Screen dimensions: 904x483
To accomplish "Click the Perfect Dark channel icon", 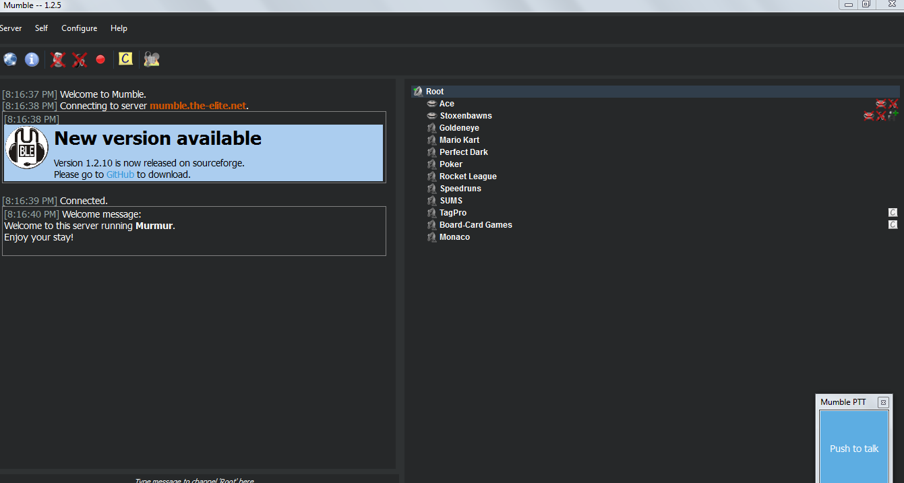I will point(432,152).
